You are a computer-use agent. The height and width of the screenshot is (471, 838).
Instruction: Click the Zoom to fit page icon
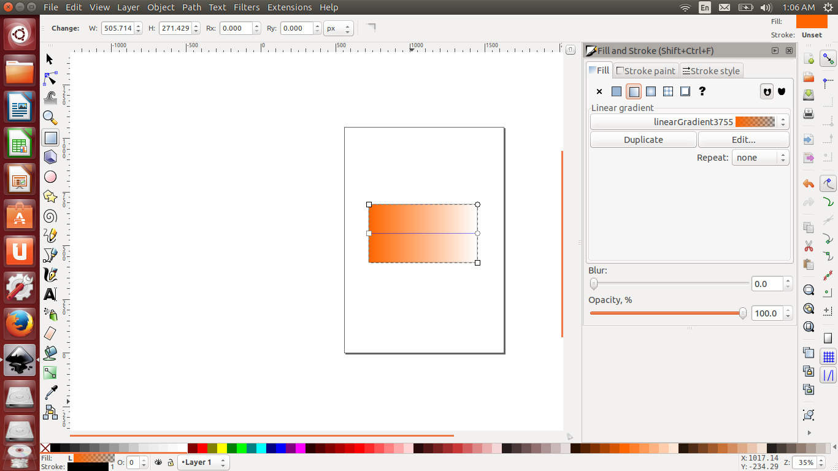[809, 327]
